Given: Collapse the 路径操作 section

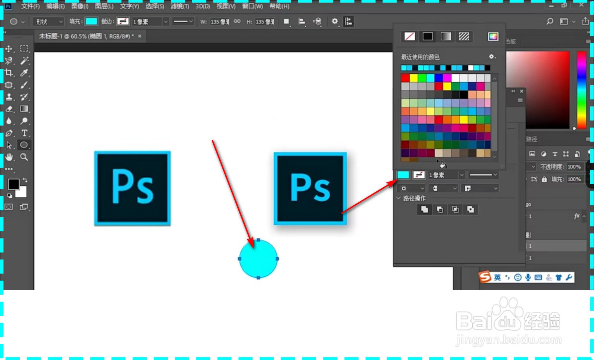Looking at the screenshot, I should [x=398, y=198].
